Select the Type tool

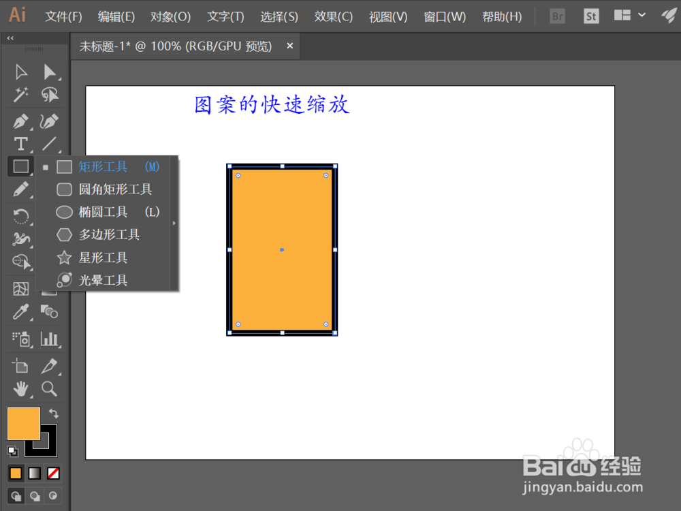click(x=20, y=144)
